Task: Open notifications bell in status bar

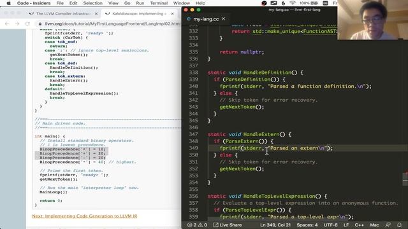Action: pyautogui.click(x=400, y=225)
